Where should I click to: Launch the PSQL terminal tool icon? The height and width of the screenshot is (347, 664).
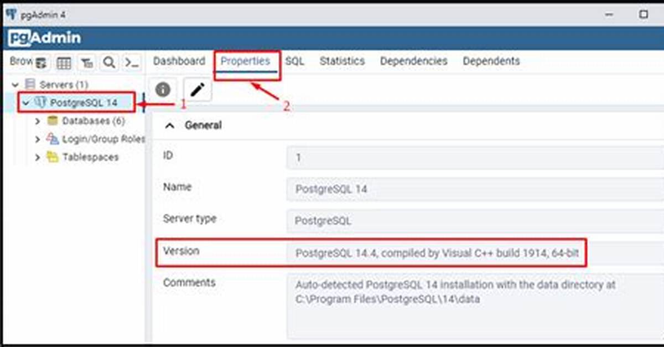(132, 63)
